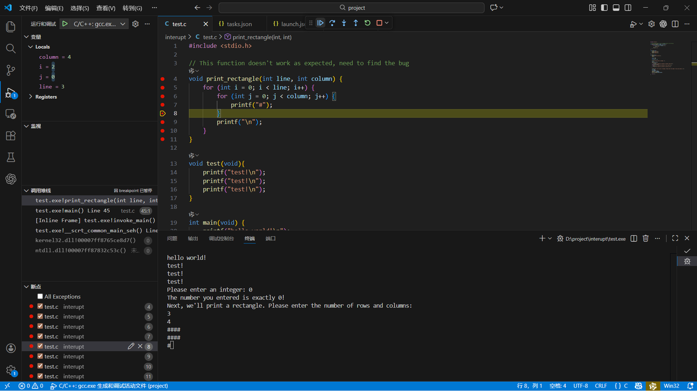This screenshot has height=391, width=697.
Task: Stop the debug session
Action: tap(380, 23)
